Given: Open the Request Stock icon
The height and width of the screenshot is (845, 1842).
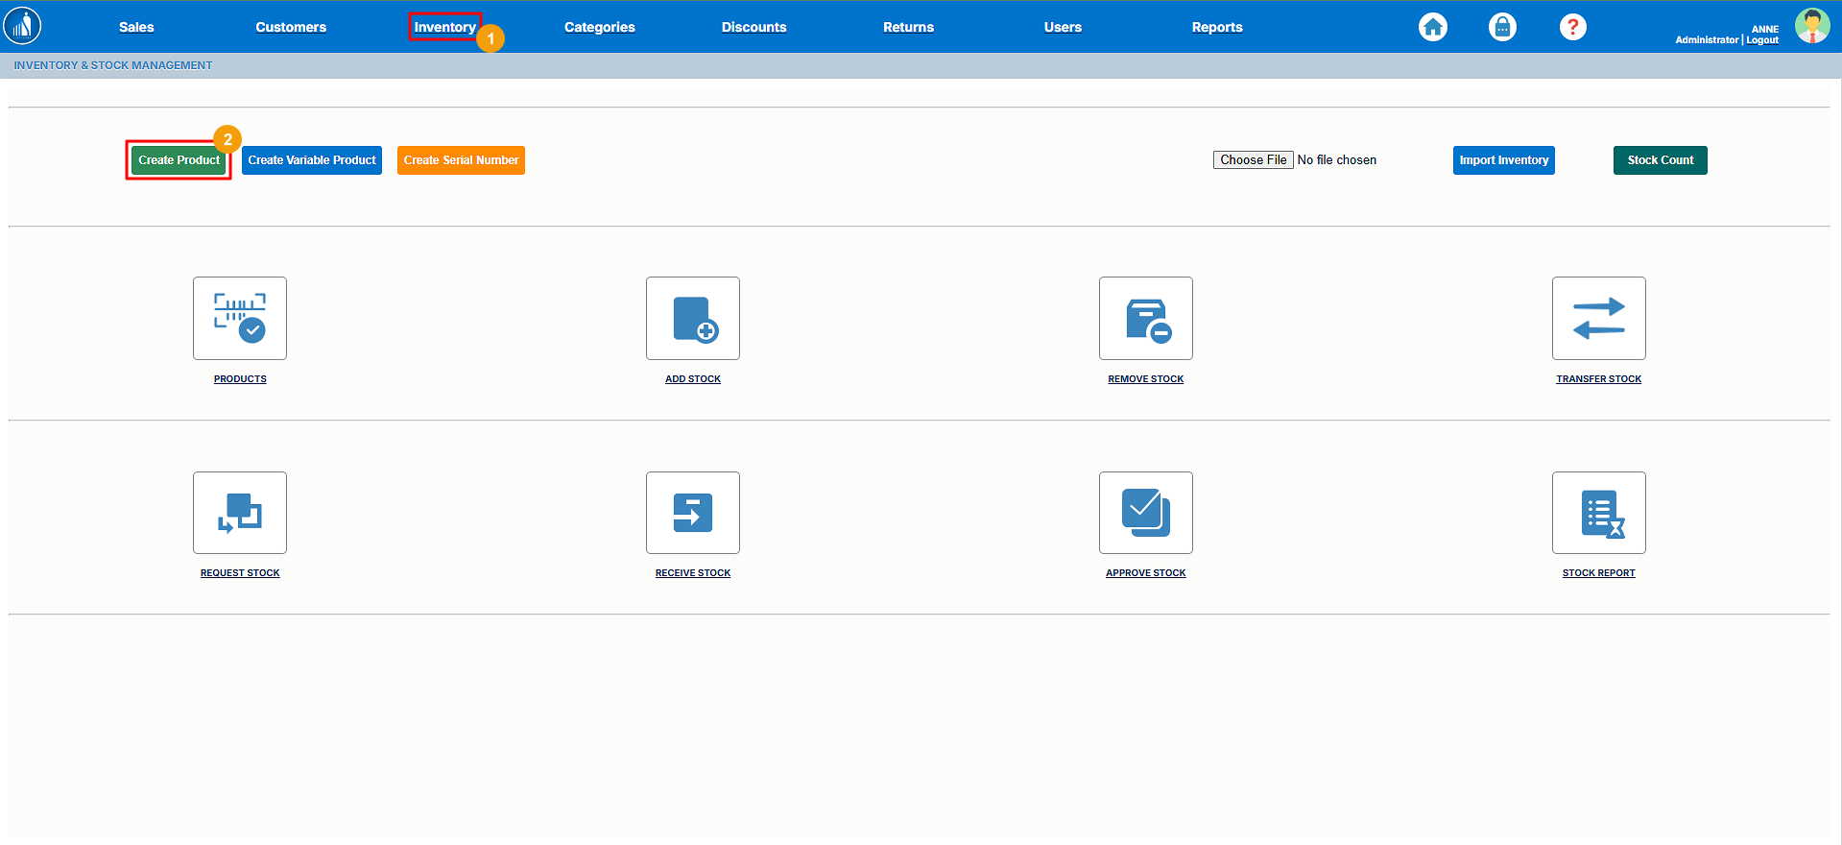Looking at the screenshot, I should coord(240,513).
